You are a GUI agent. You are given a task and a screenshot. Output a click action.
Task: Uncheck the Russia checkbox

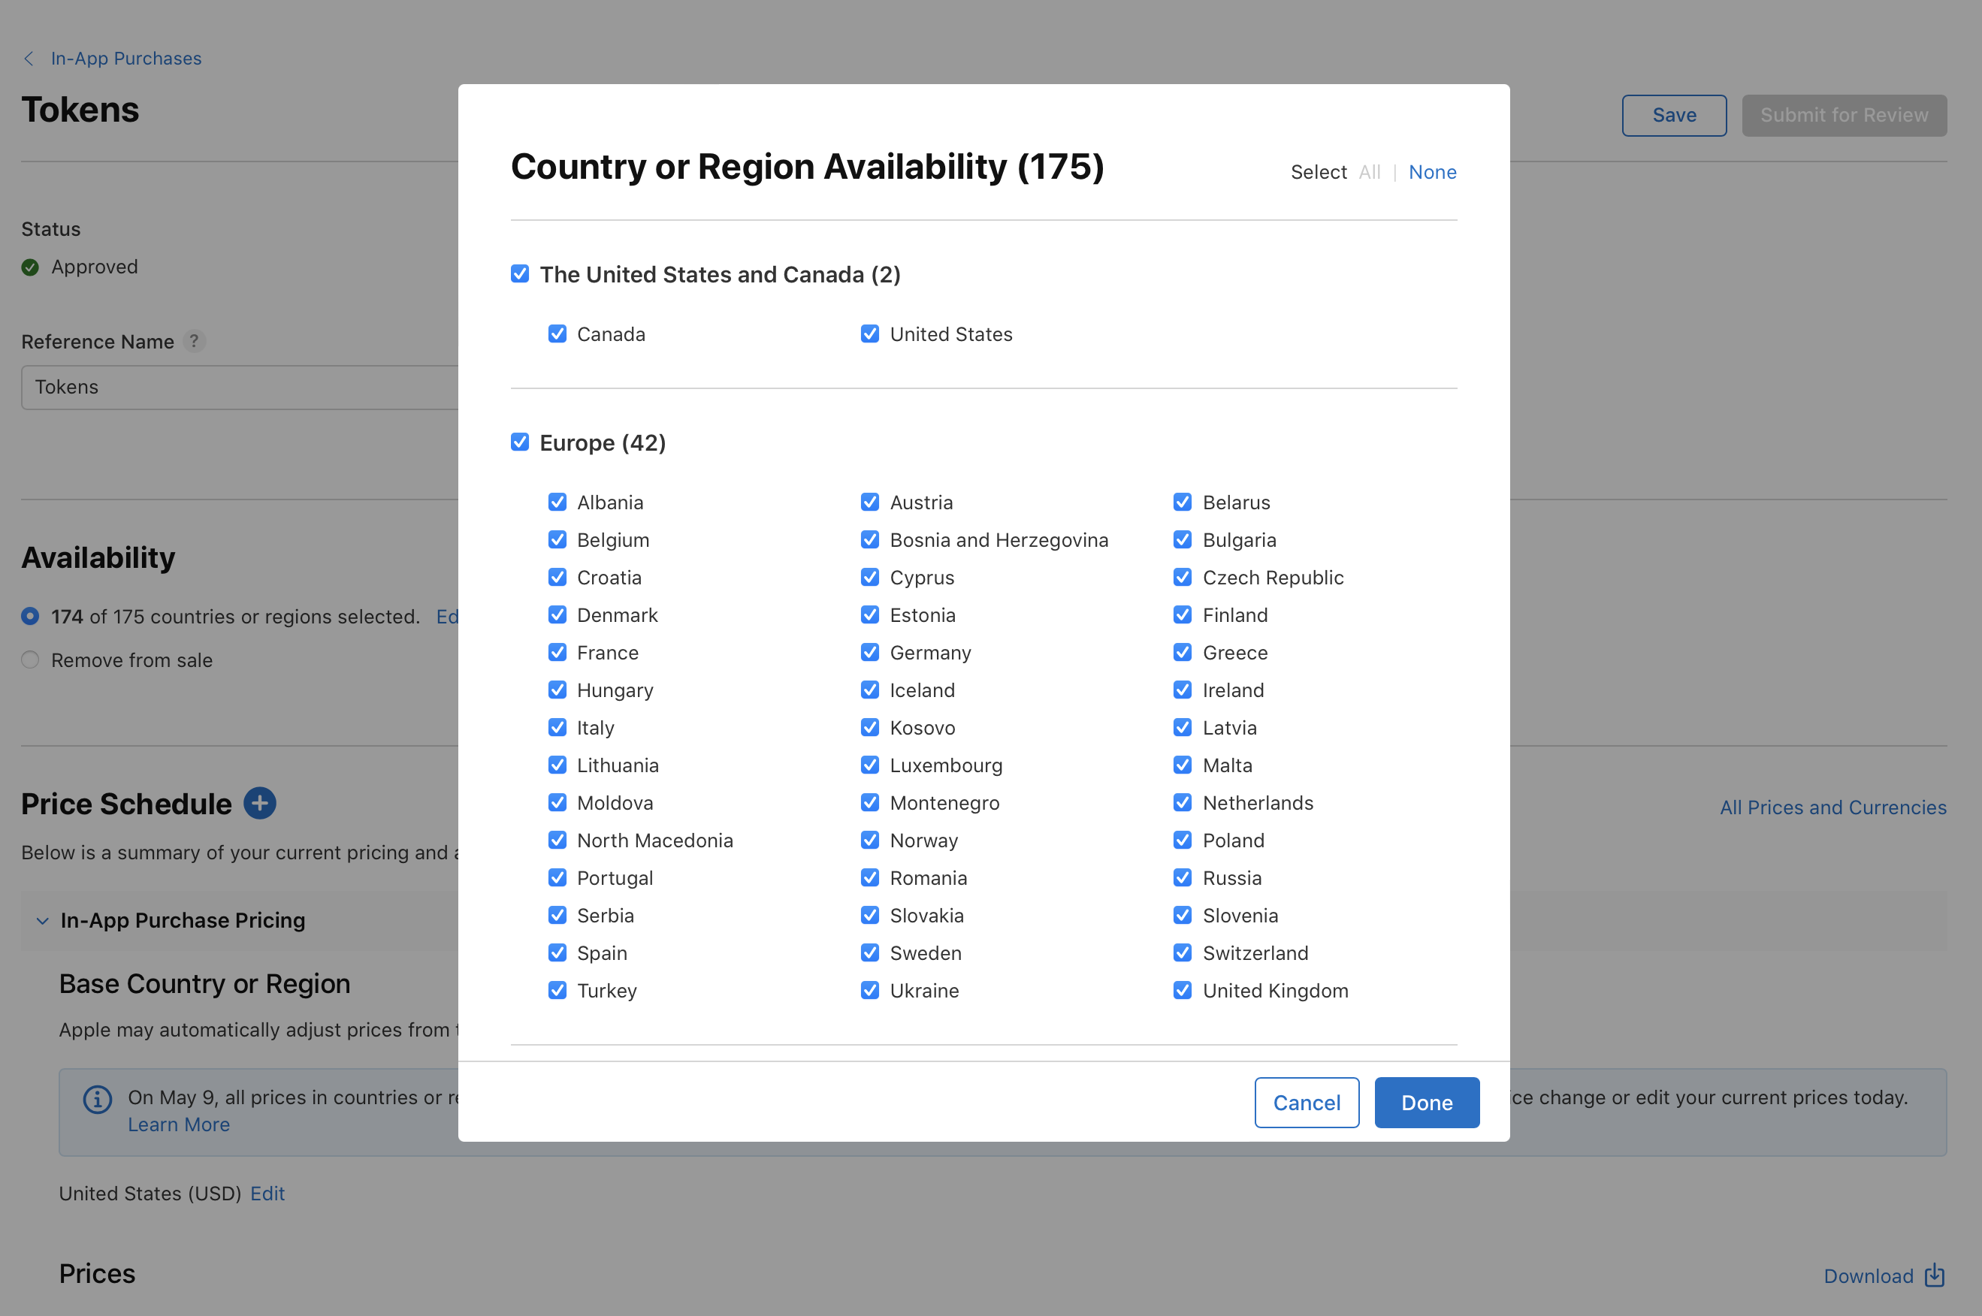coord(1184,877)
